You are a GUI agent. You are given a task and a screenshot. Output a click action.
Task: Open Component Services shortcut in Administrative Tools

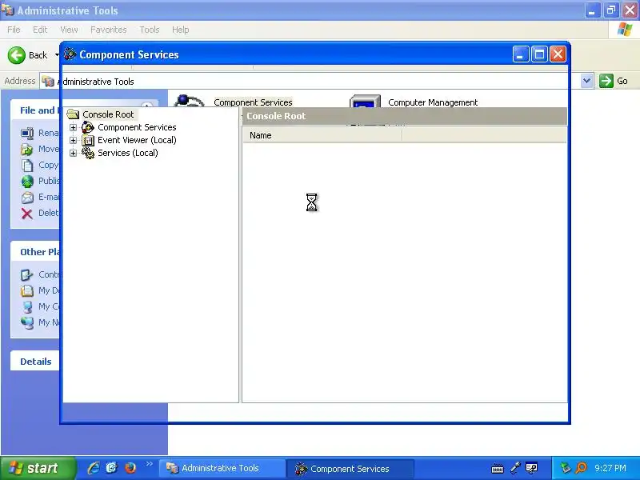click(253, 102)
